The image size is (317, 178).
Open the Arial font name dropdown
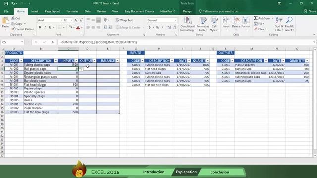pos(61,20)
